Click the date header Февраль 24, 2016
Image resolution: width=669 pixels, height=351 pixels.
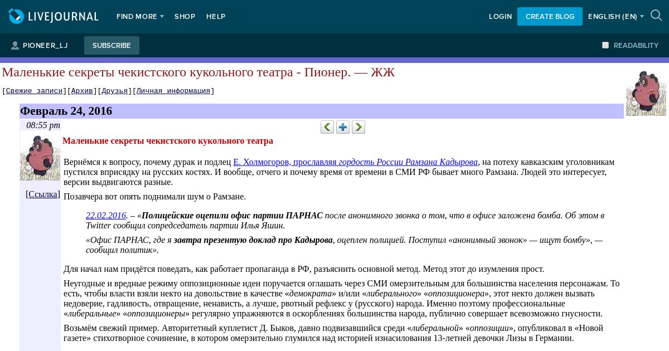(66, 111)
